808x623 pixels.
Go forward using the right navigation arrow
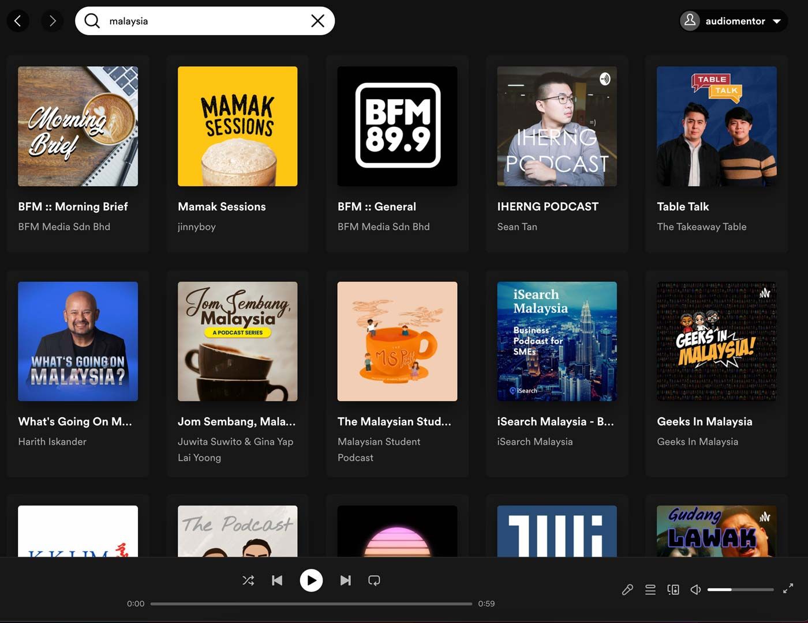53,21
